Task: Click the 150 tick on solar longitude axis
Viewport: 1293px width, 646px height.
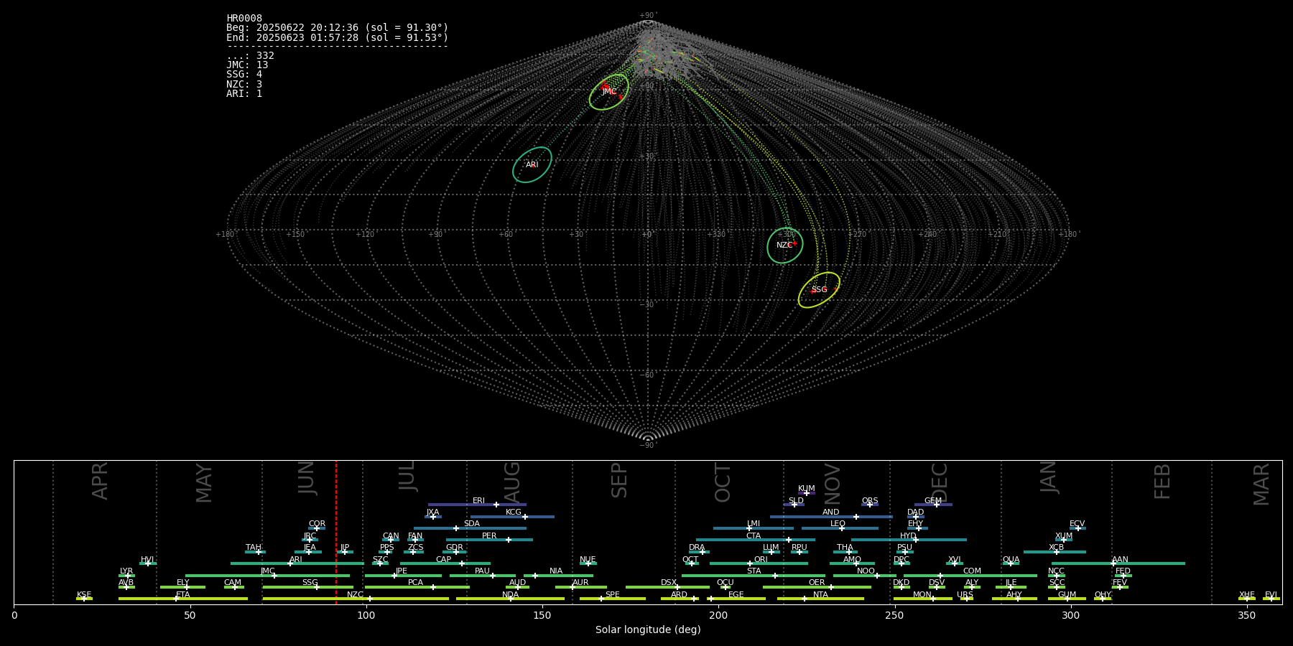Action: 542,616
